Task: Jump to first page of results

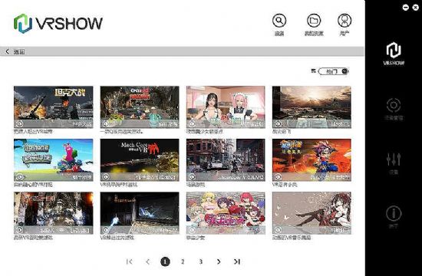Action: 129,261
